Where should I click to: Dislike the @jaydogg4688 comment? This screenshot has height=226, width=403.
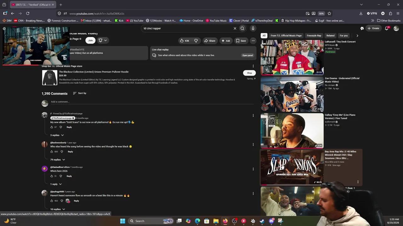pyautogui.click(x=62, y=201)
